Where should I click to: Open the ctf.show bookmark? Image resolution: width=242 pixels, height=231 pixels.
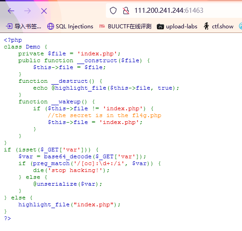point(218,26)
